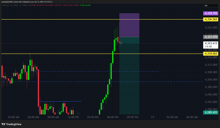Click the 14:40 candle countdown timer

tap(208, 47)
